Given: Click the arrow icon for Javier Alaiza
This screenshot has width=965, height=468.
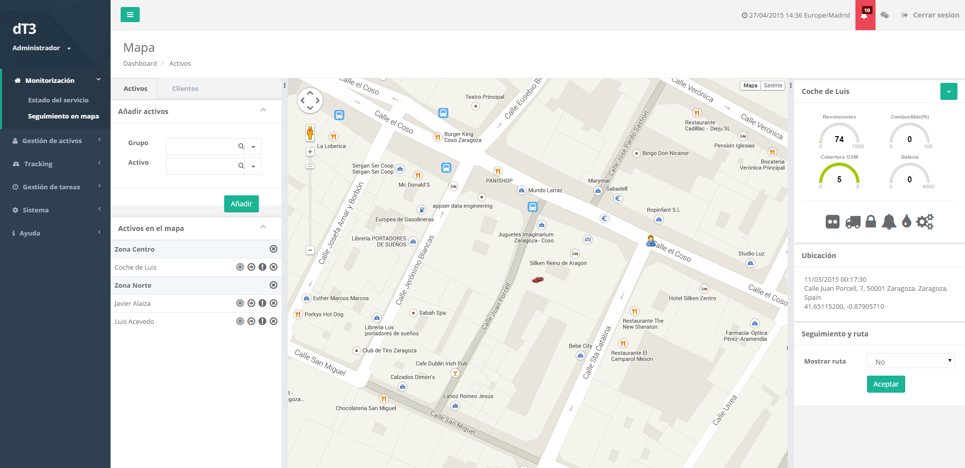Looking at the screenshot, I should 251,303.
